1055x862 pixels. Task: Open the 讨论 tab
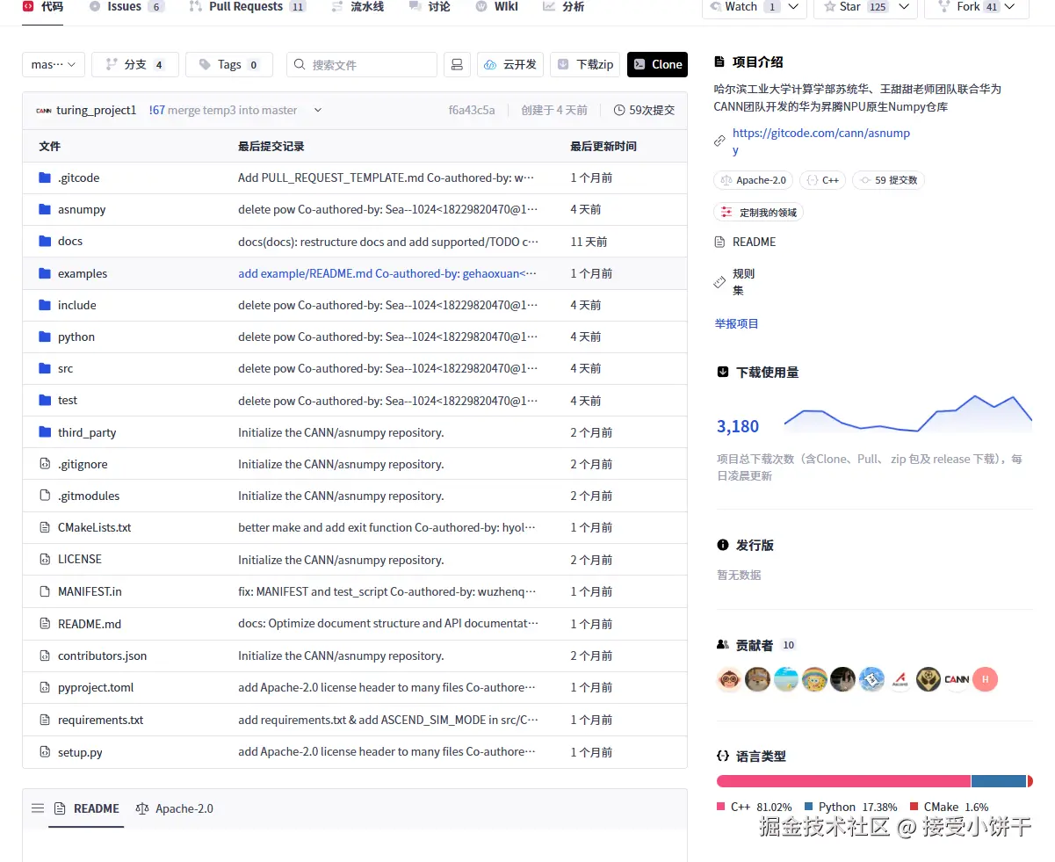coord(430,7)
